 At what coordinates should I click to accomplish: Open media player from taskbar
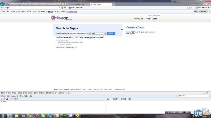(23, 116)
